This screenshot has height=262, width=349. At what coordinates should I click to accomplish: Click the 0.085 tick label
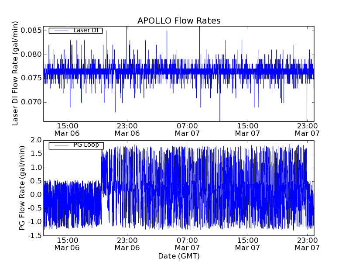click(x=31, y=30)
